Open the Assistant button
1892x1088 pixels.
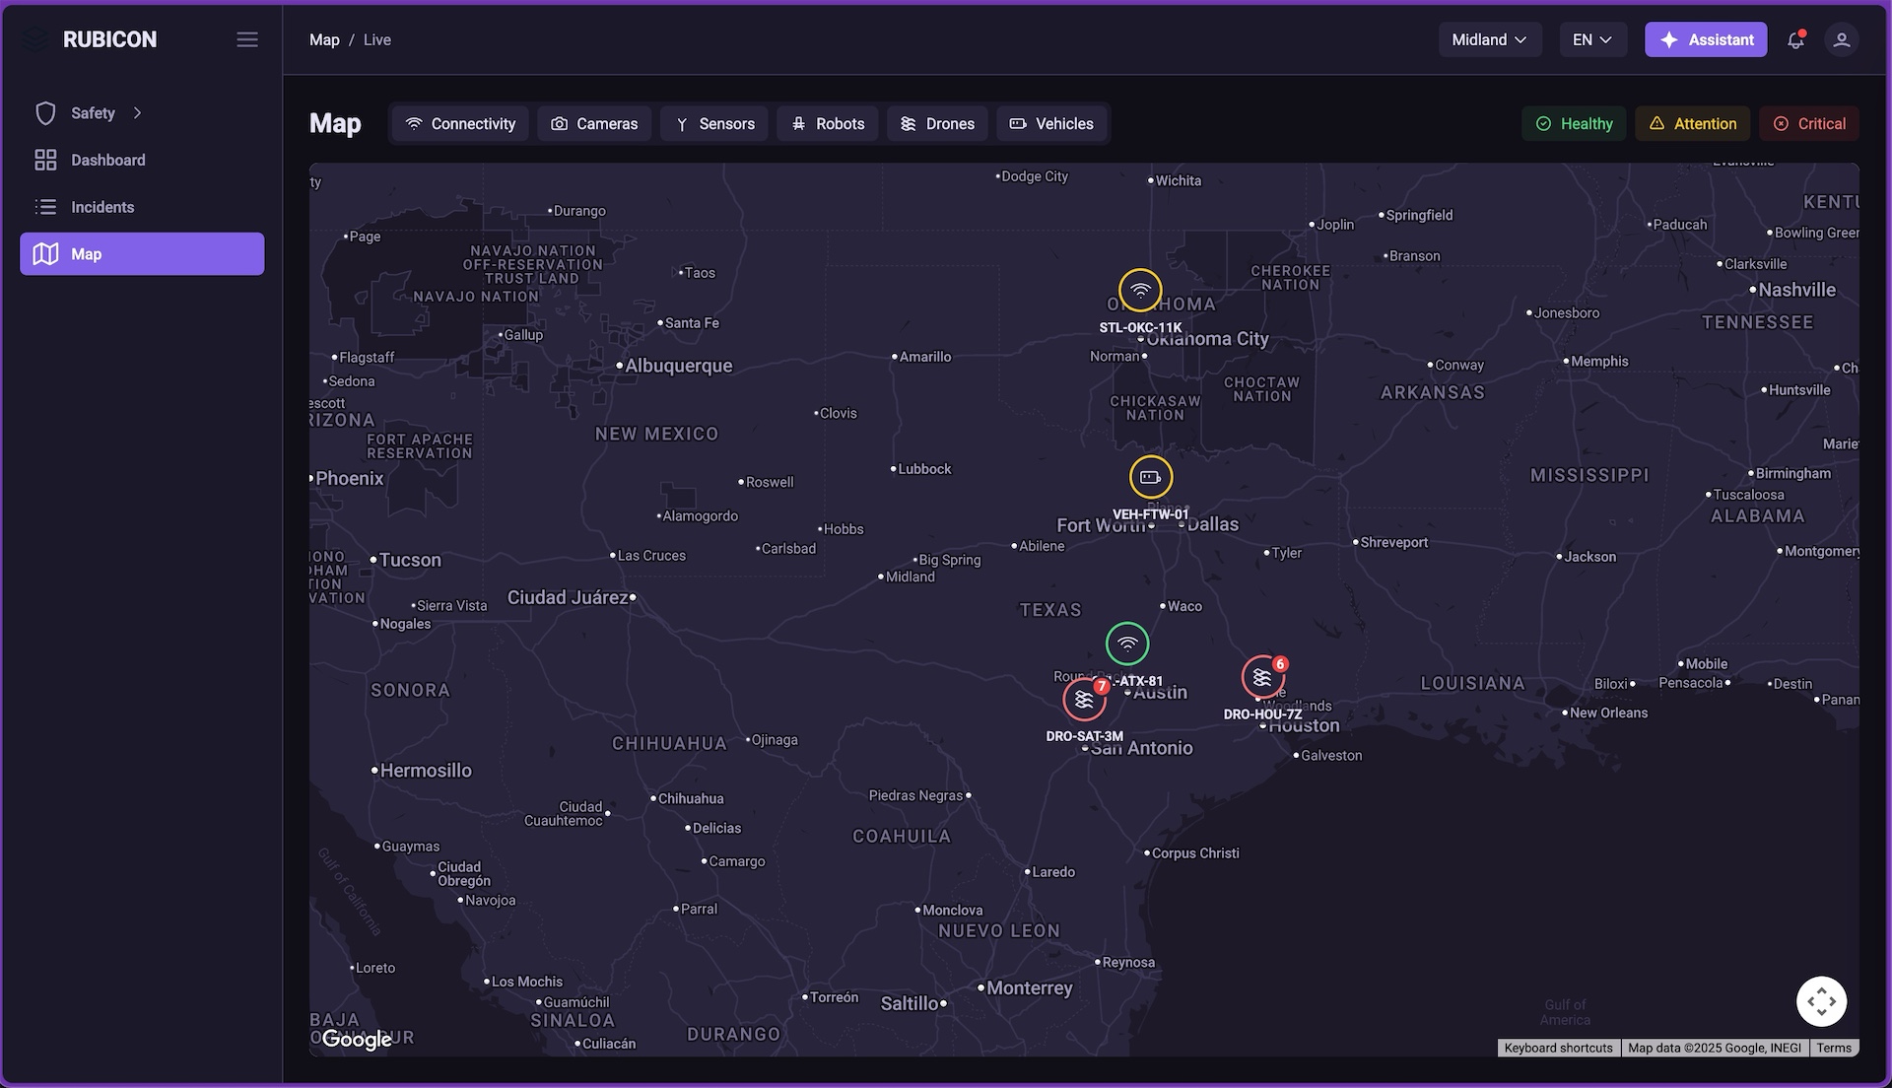(x=1706, y=39)
